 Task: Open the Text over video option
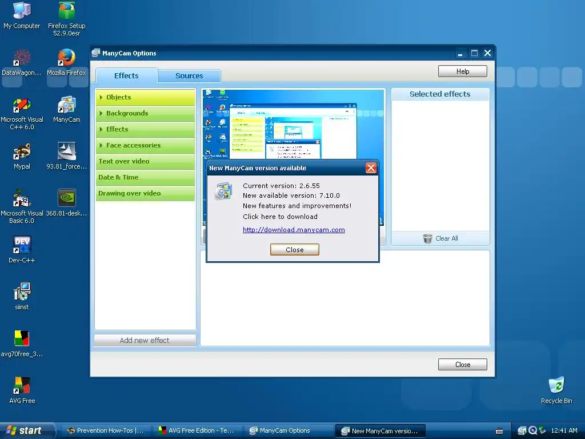point(145,161)
